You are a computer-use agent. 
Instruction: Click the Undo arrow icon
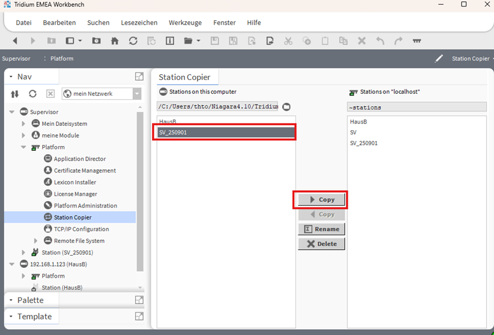tap(380, 41)
